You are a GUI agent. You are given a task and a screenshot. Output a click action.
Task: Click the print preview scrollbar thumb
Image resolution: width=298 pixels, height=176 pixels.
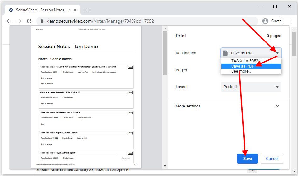pos(165,53)
